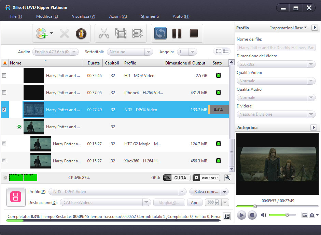
Task: Click the Sfoglia(B)... button
Action: [169, 203]
